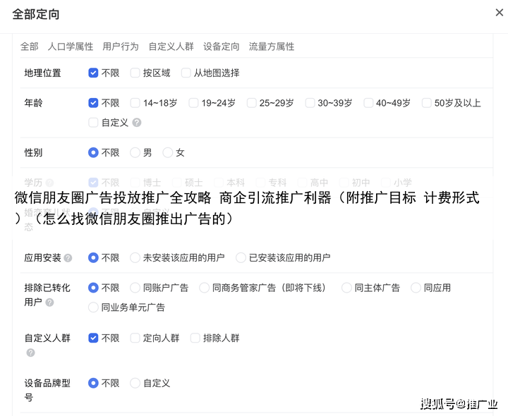508x416 pixels.
Task: Click help icon next to 应用安装
Action: click(x=68, y=258)
